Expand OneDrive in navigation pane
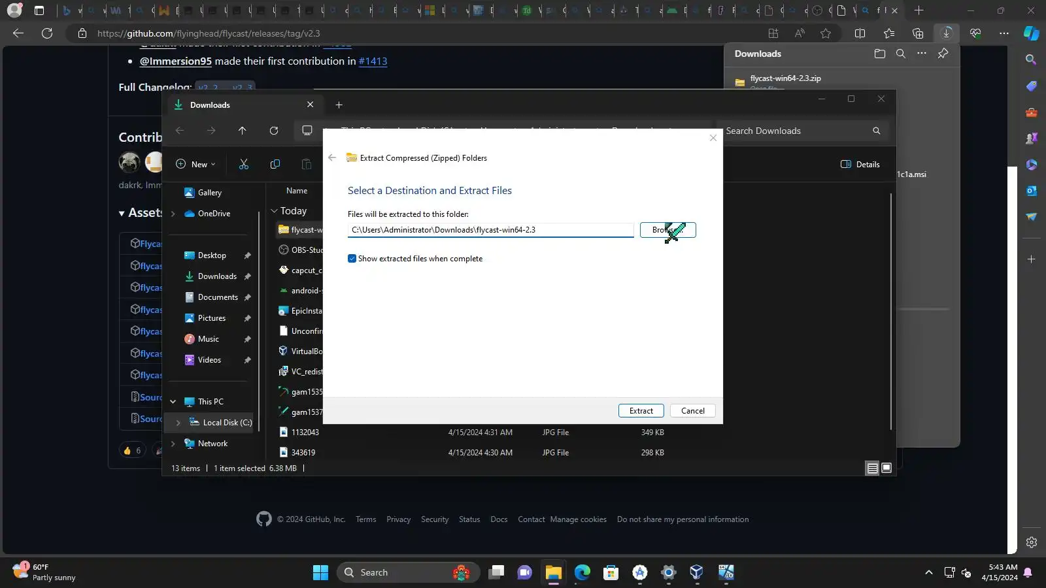Image resolution: width=1046 pixels, height=588 pixels. 173,214
